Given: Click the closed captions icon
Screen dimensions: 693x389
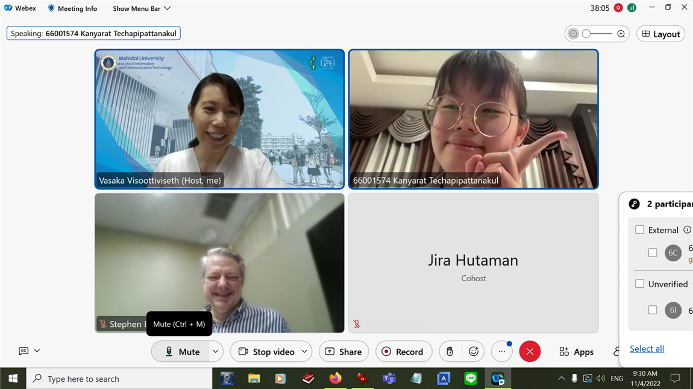Looking at the screenshot, I should [x=24, y=350].
